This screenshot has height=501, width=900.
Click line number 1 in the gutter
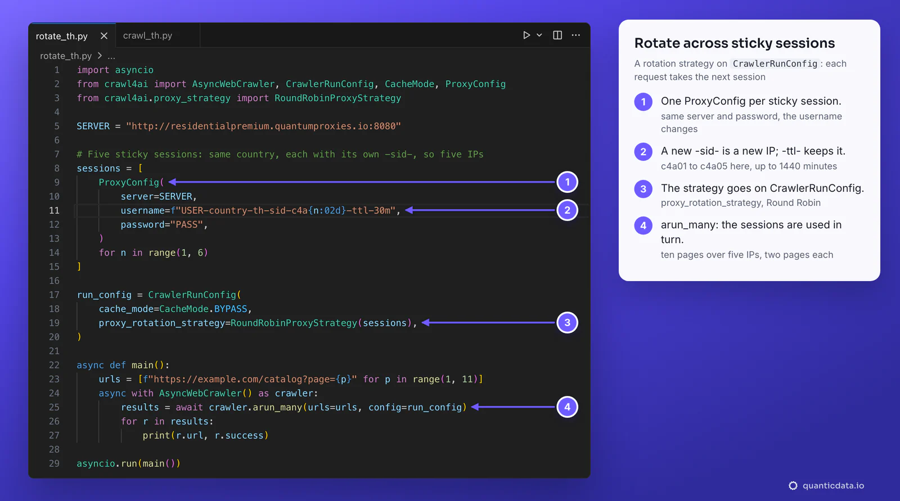57,70
